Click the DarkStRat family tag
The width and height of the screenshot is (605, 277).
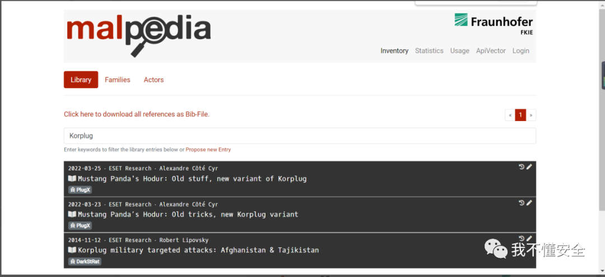click(85, 261)
